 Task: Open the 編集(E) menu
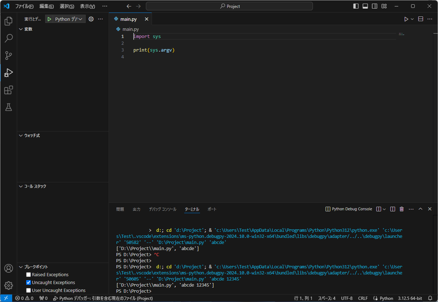tap(47, 6)
